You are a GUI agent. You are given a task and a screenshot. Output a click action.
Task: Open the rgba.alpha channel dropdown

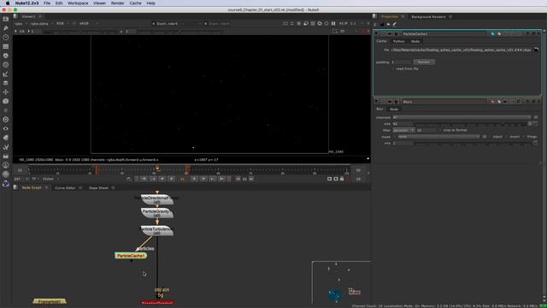click(42, 23)
